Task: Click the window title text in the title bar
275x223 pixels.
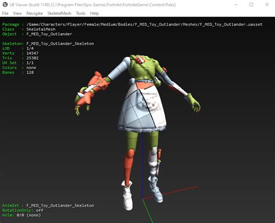Action: pyautogui.click(x=92, y=5)
